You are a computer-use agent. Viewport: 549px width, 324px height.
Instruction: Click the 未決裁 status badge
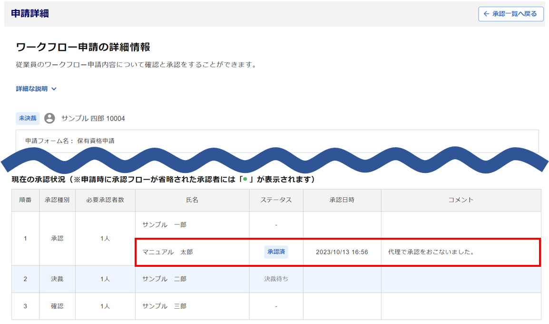point(28,118)
